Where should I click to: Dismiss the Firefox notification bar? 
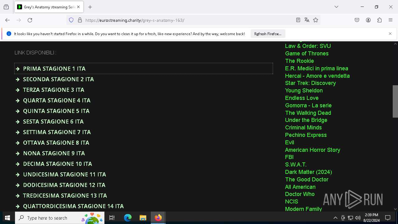(x=390, y=34)
